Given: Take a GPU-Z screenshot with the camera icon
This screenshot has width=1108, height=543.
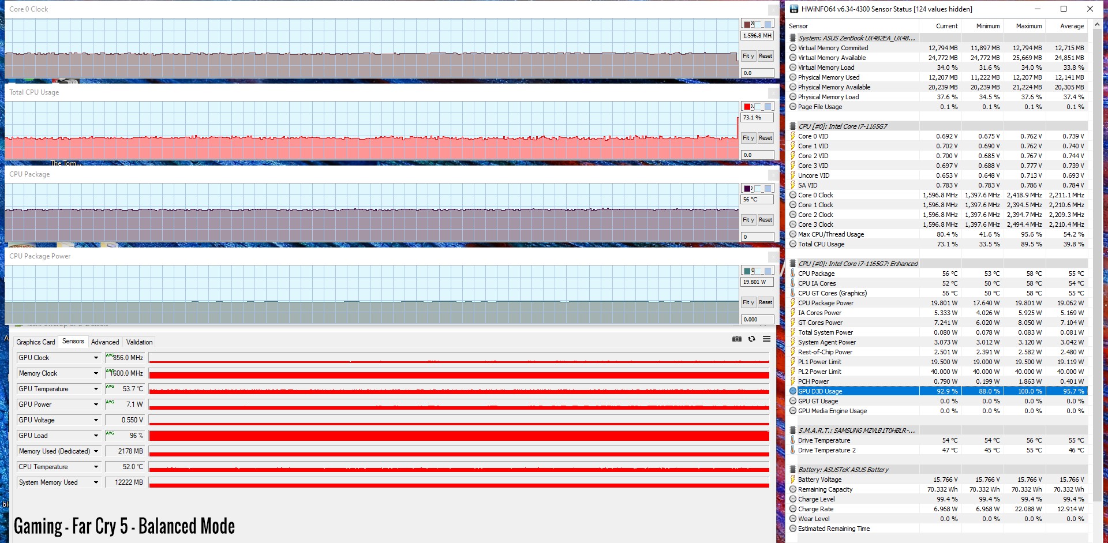Looking at the screenshot, I should click(736, 339).
